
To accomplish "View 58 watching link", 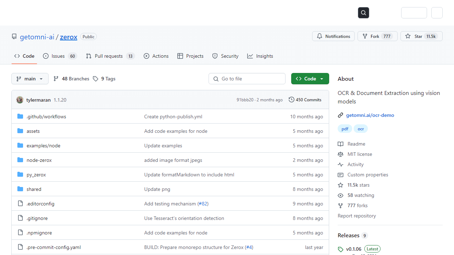I will tap(356, 195).
